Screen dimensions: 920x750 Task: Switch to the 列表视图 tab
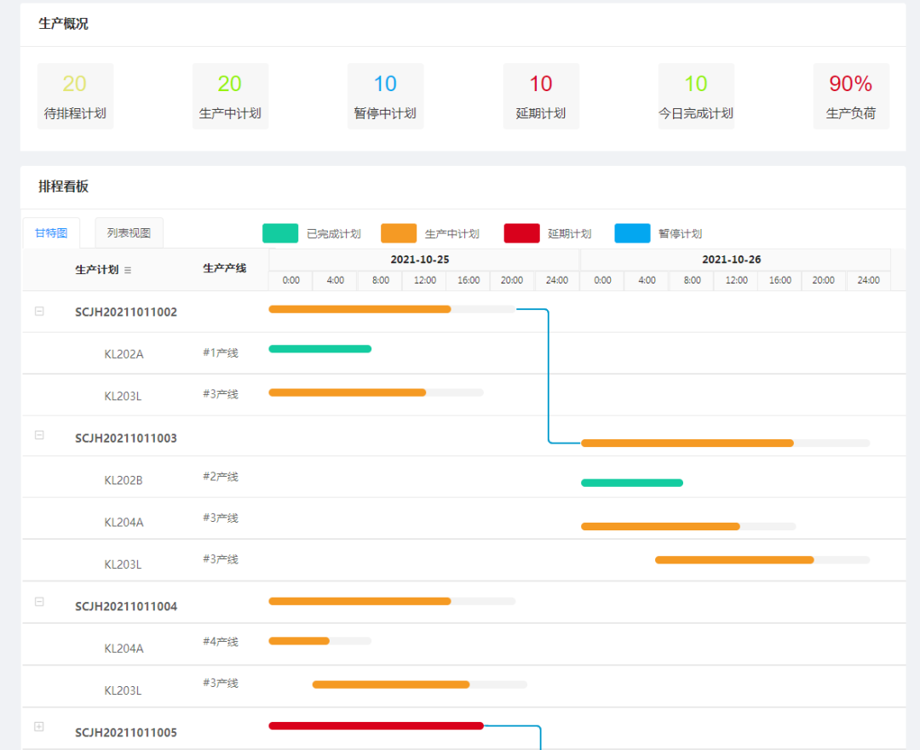(x=129, y=232)
